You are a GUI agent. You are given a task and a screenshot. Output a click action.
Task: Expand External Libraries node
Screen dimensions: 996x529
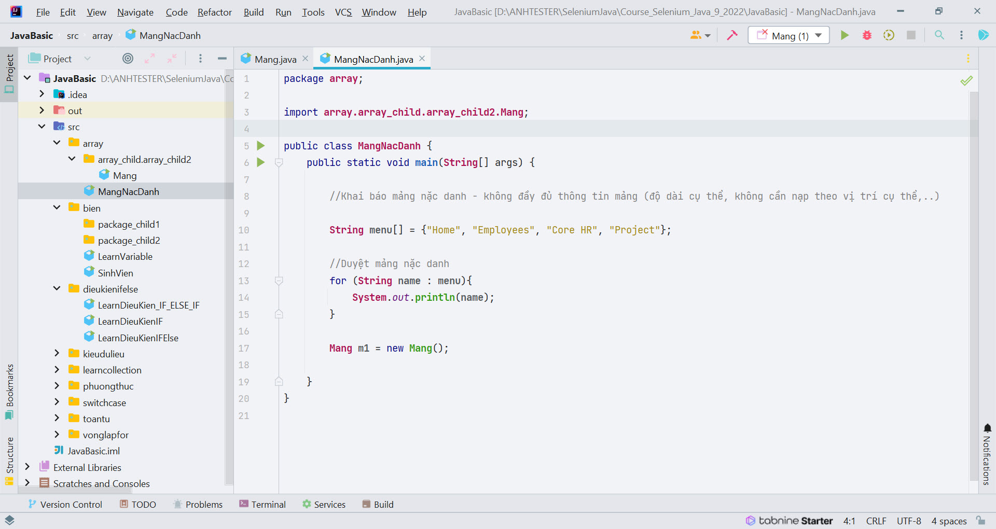(x=27, y=467)
